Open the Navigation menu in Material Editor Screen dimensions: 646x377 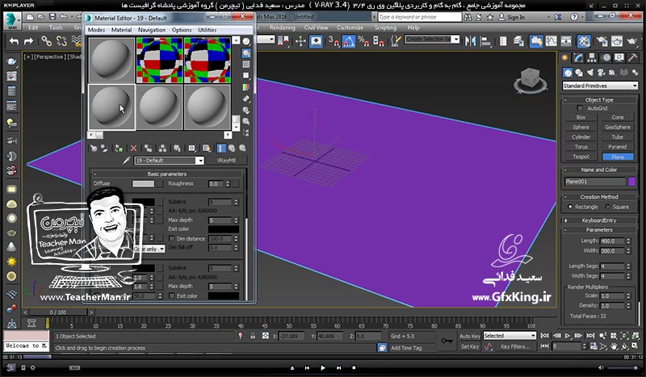(x=152, y=30)
